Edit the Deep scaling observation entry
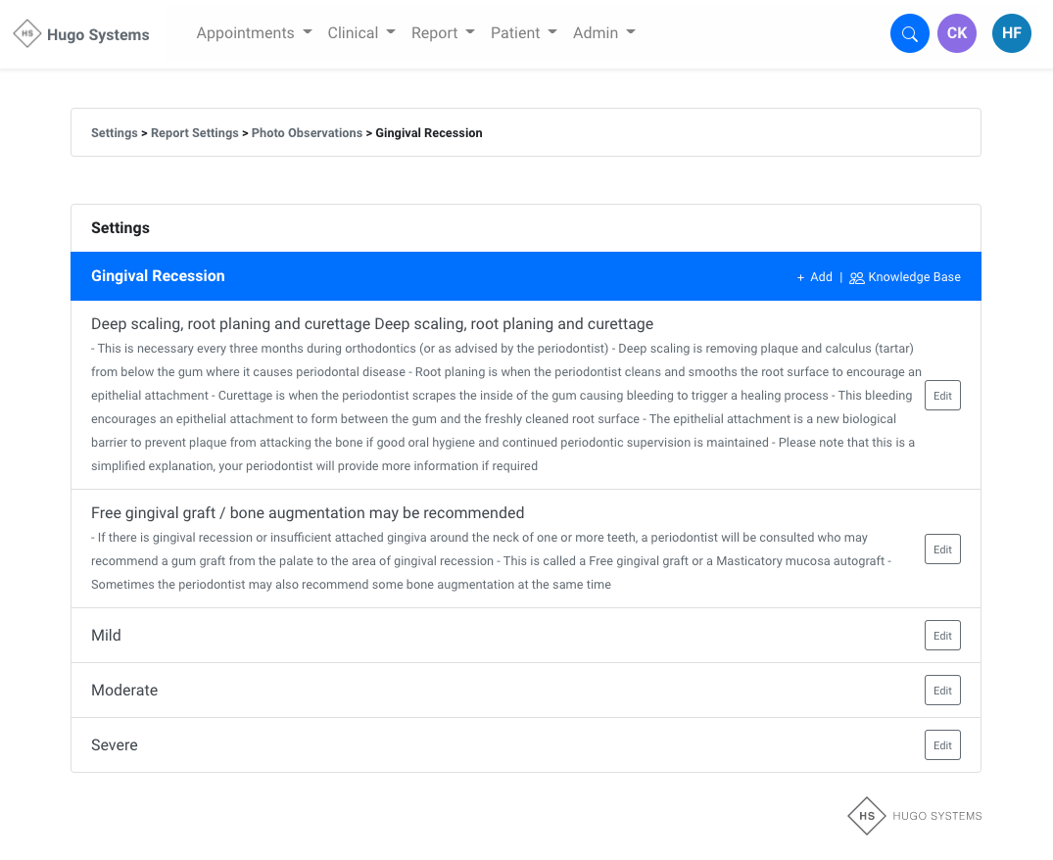Viewport: 1053px width, 860px height. point(942,395)
